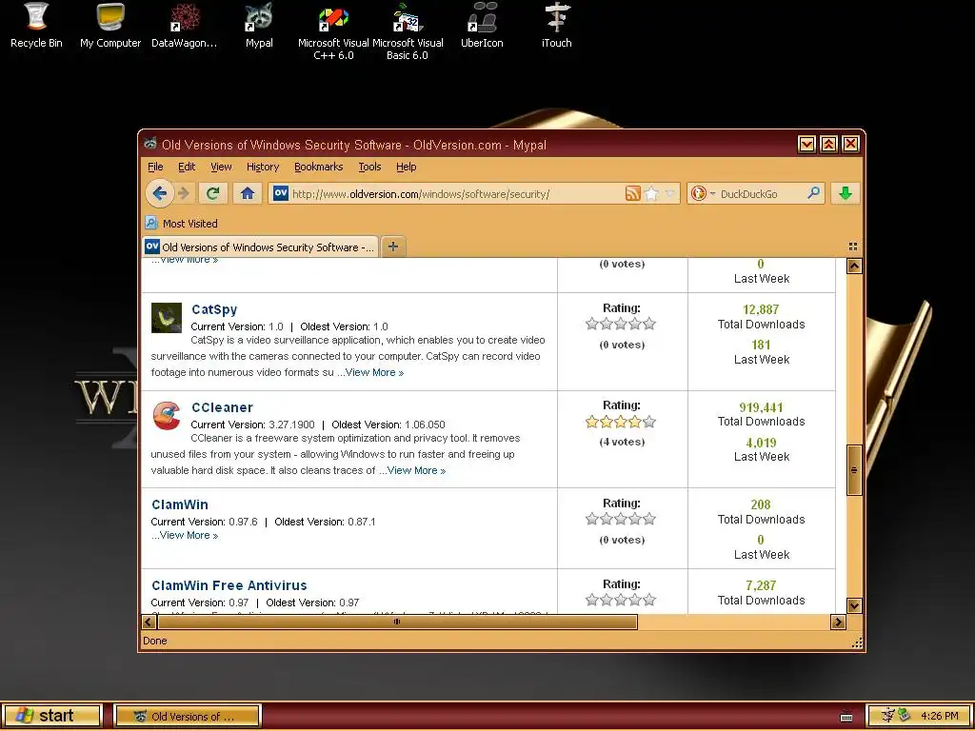Rate CCleaner using its star rating
975x731 pixels.
[621, 422]
